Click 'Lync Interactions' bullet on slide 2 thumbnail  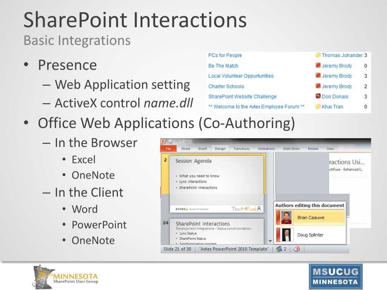point(193,182)
